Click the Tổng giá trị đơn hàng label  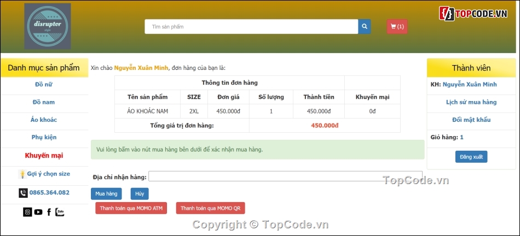point(182,126)
